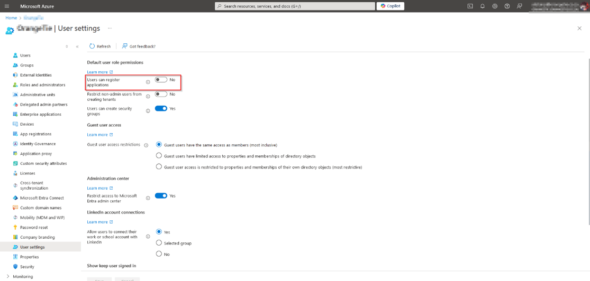This screenshot has height=281, width=590.
Task: Open Groups in the sidebar
Action: (26, 65)
